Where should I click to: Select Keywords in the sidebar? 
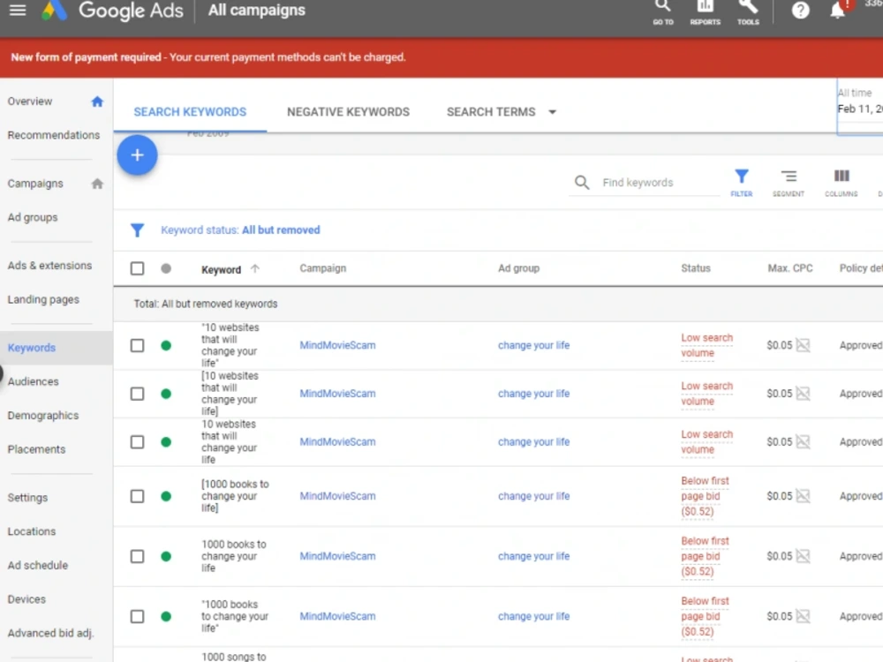click(32, 347)
